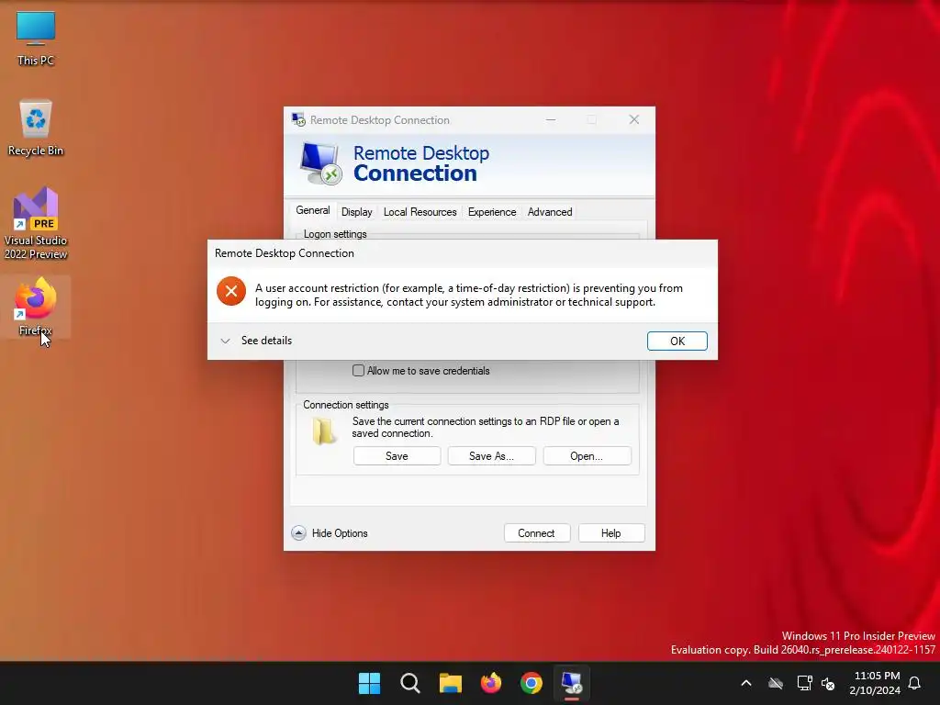
Task: Click the muted volume tray icon
Action: point(829,683)
